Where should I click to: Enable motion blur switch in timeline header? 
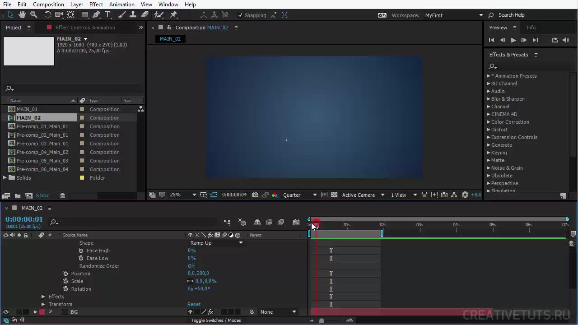[x=281, y=222]
